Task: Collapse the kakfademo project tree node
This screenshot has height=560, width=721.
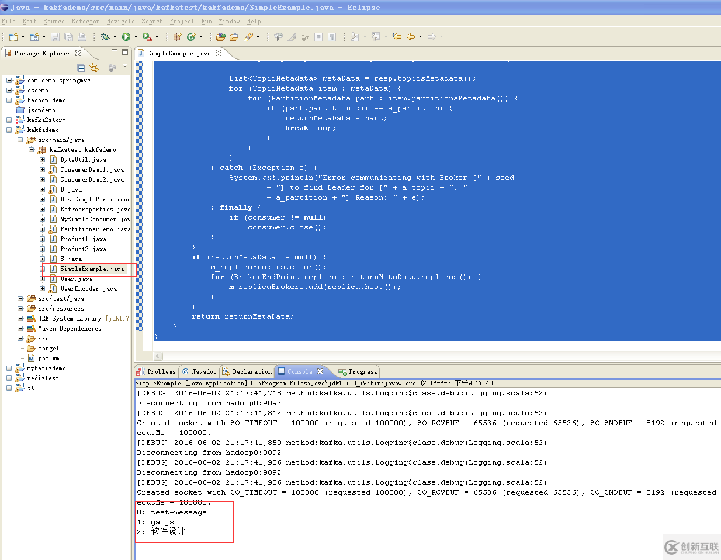Action: click(9, 130)
